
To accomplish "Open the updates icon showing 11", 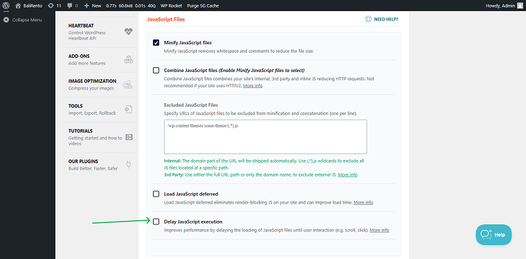I will click(x=55, y=6).
